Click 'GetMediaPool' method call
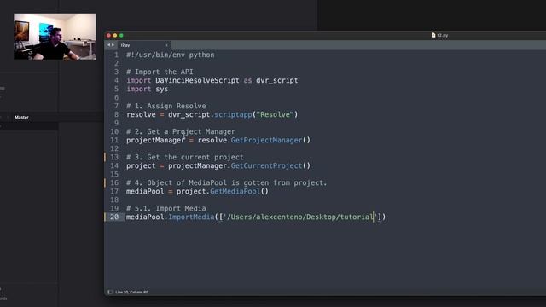 point(235,191)
